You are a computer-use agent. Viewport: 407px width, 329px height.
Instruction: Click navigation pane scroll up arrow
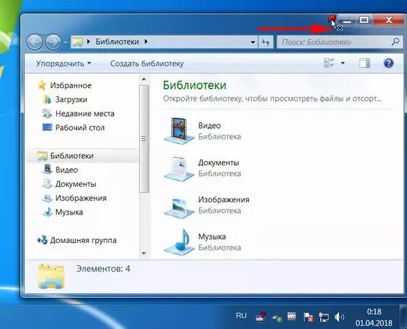point(144,79)
